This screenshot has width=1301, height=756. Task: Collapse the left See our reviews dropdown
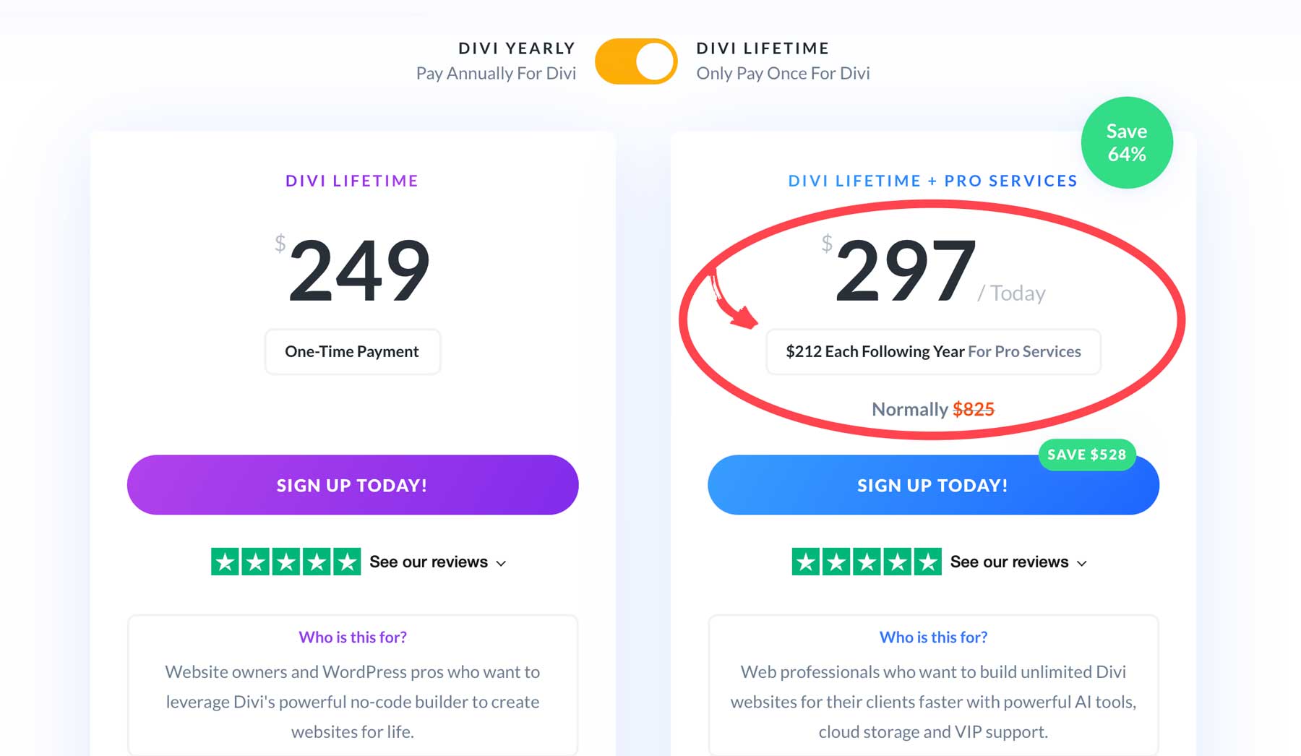coord(501,563)
